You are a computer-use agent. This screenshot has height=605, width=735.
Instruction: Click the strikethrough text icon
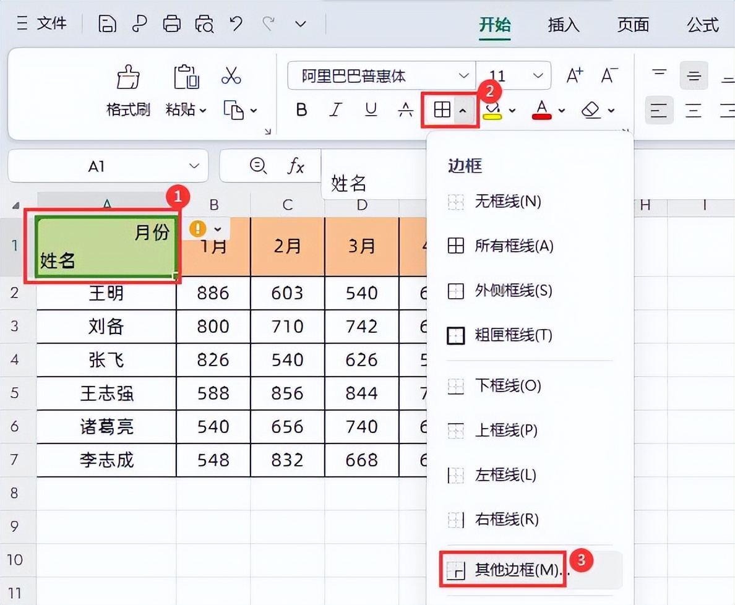click(x=405, y=110)
